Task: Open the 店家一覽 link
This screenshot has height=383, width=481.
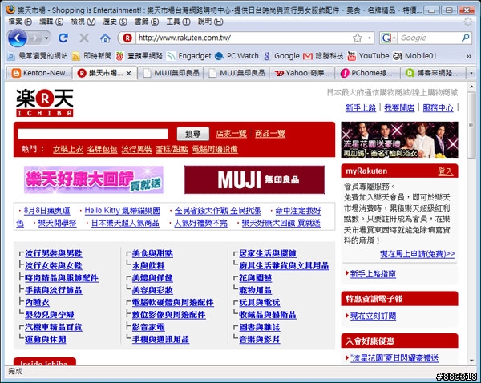Action: tap(232, 134)
